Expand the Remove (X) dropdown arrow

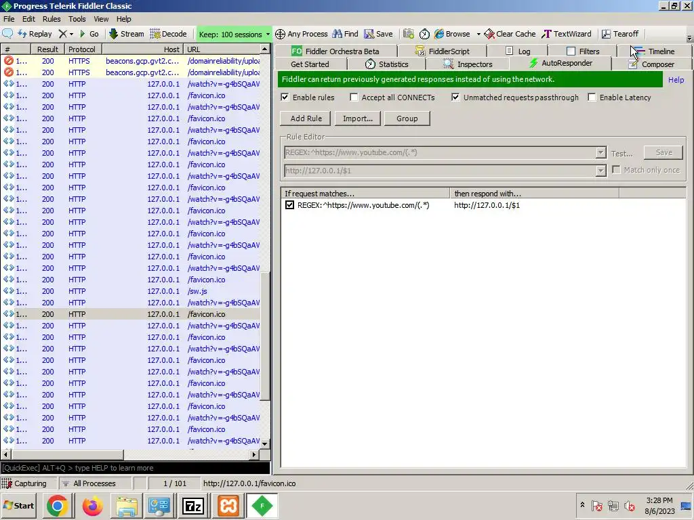click(x=71, y=34)
